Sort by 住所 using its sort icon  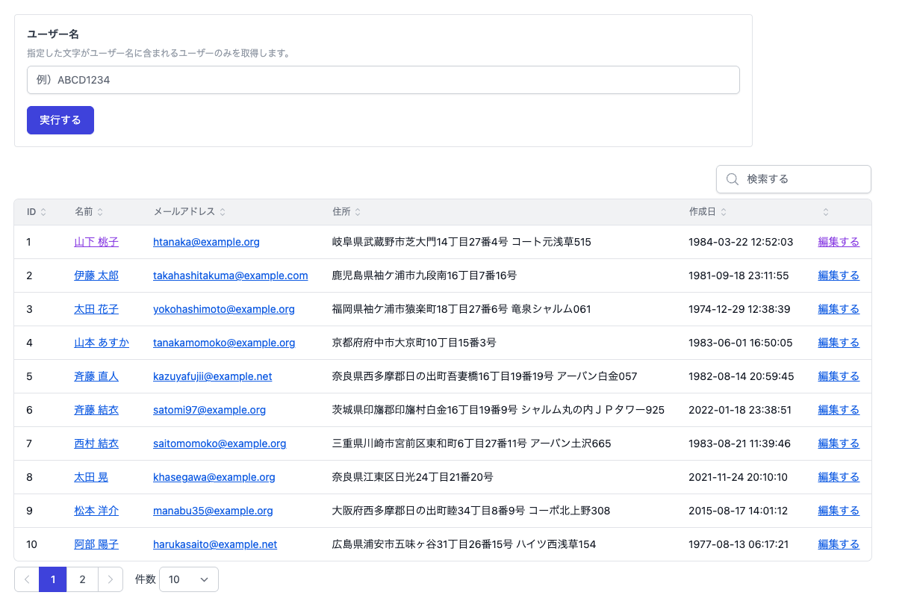point(358,212)
